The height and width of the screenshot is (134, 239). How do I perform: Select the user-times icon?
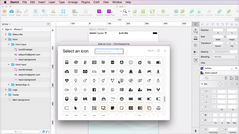140,90
